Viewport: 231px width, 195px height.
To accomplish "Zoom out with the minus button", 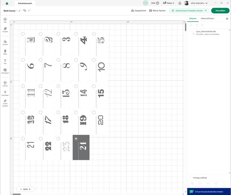I will tap(21, 189).
